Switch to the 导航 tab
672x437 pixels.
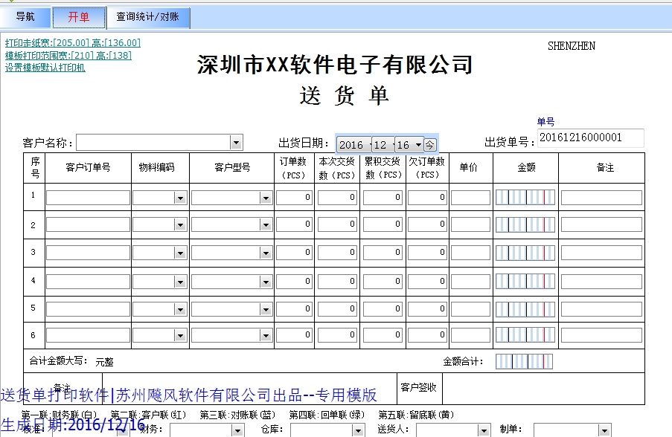pos(25,17)
